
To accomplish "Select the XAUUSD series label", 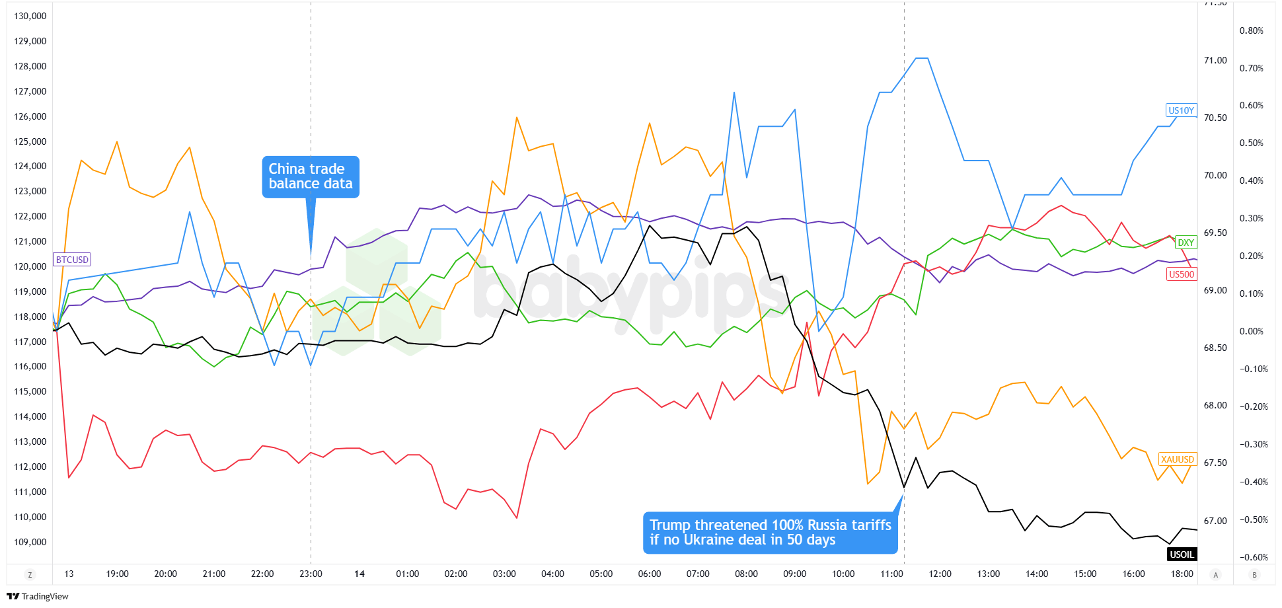I will (x=1178, y=459).
